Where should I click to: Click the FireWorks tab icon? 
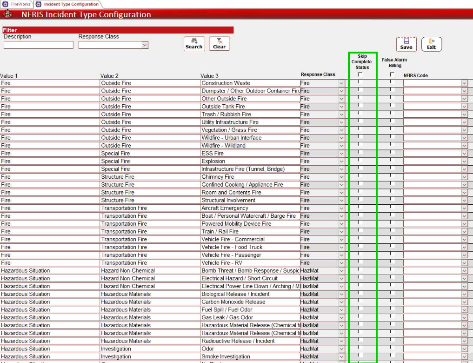[6, 4]
